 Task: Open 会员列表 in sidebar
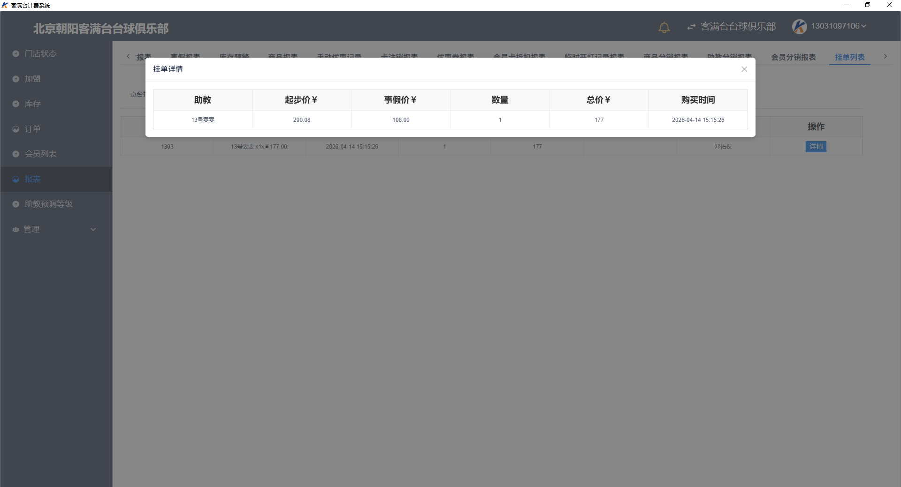pos(56,154)
